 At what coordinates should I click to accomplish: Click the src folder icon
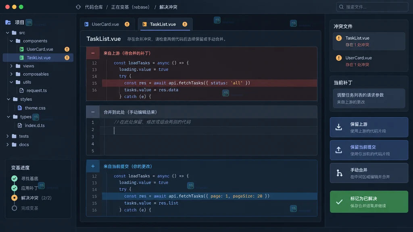[14, 33]
